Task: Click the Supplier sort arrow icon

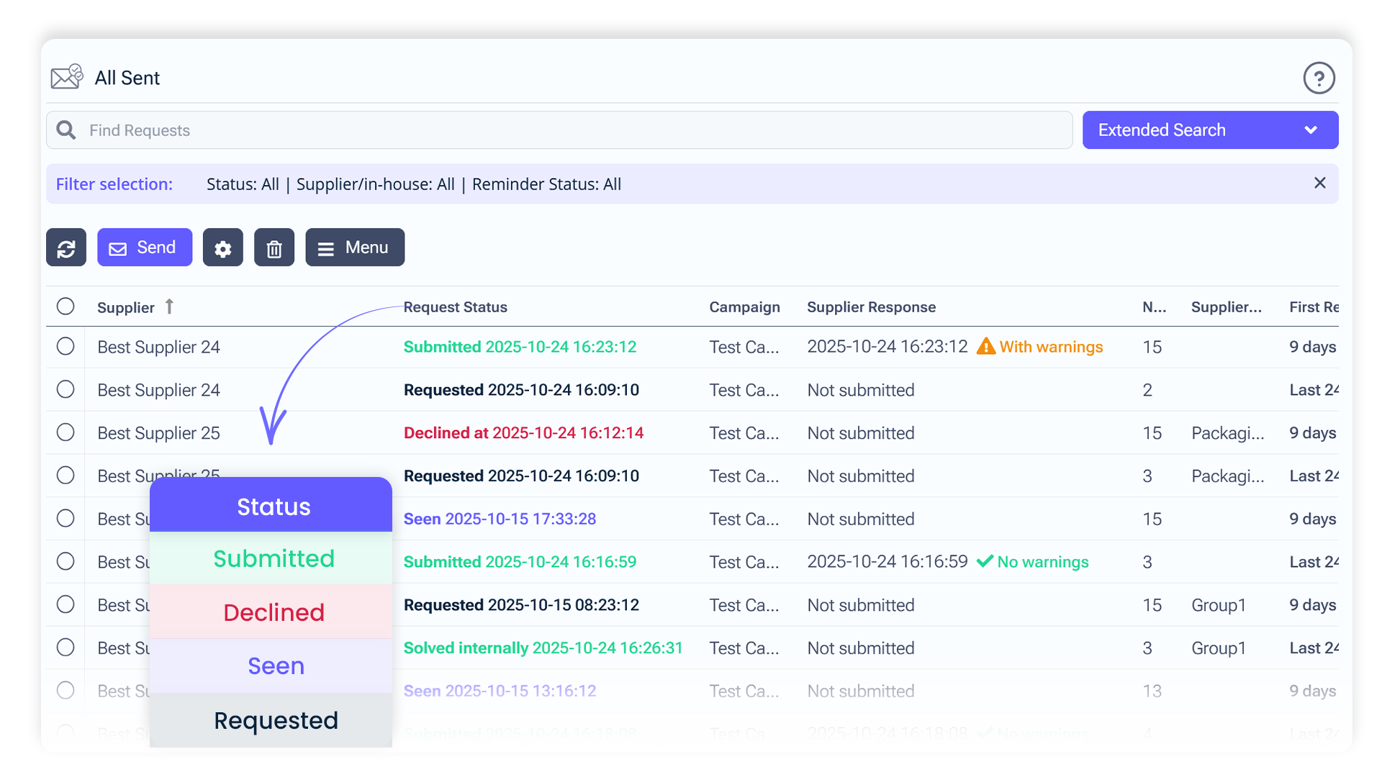Action: tap(169, 306)
